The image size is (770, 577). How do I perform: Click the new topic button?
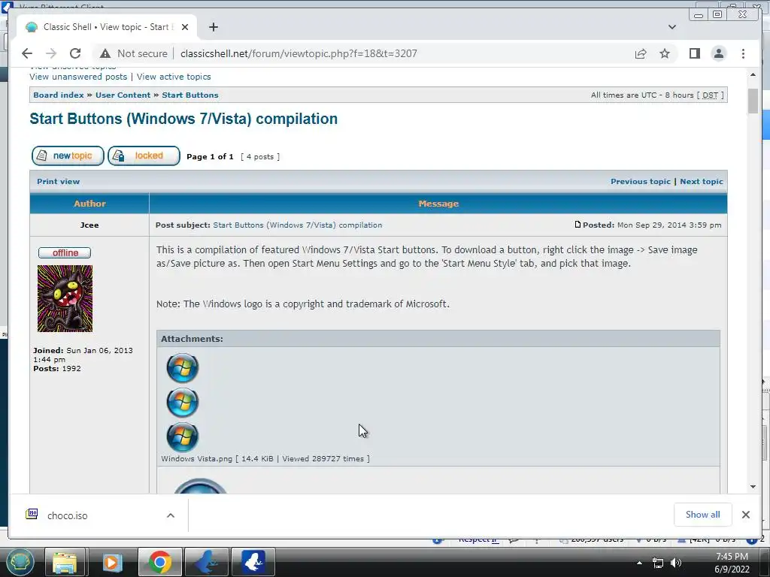tap(68, 156)
